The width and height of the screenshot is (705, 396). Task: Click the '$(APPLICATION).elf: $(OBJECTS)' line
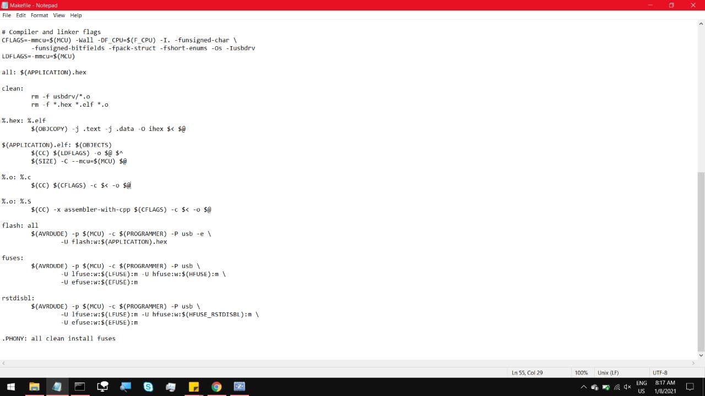coord(57,145)
